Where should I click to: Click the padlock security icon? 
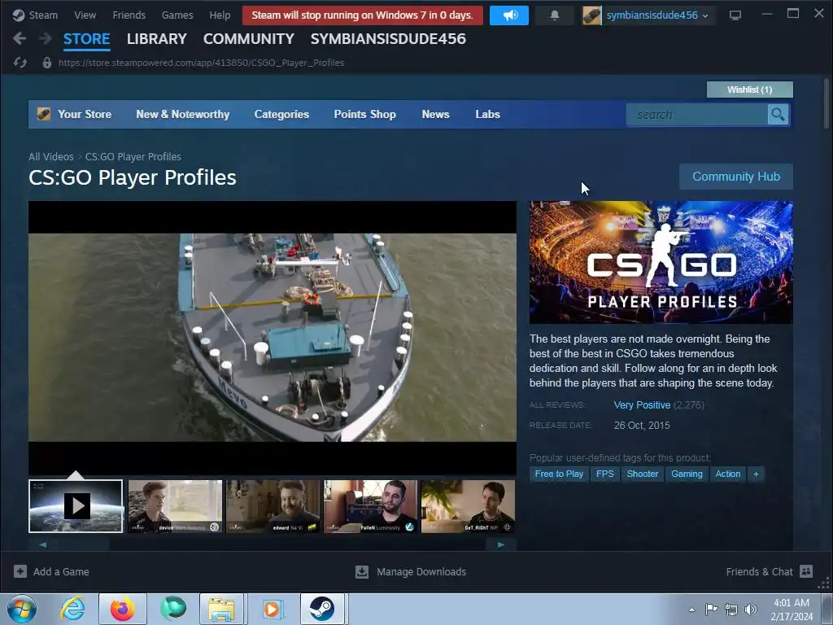[x=46, y=63]
